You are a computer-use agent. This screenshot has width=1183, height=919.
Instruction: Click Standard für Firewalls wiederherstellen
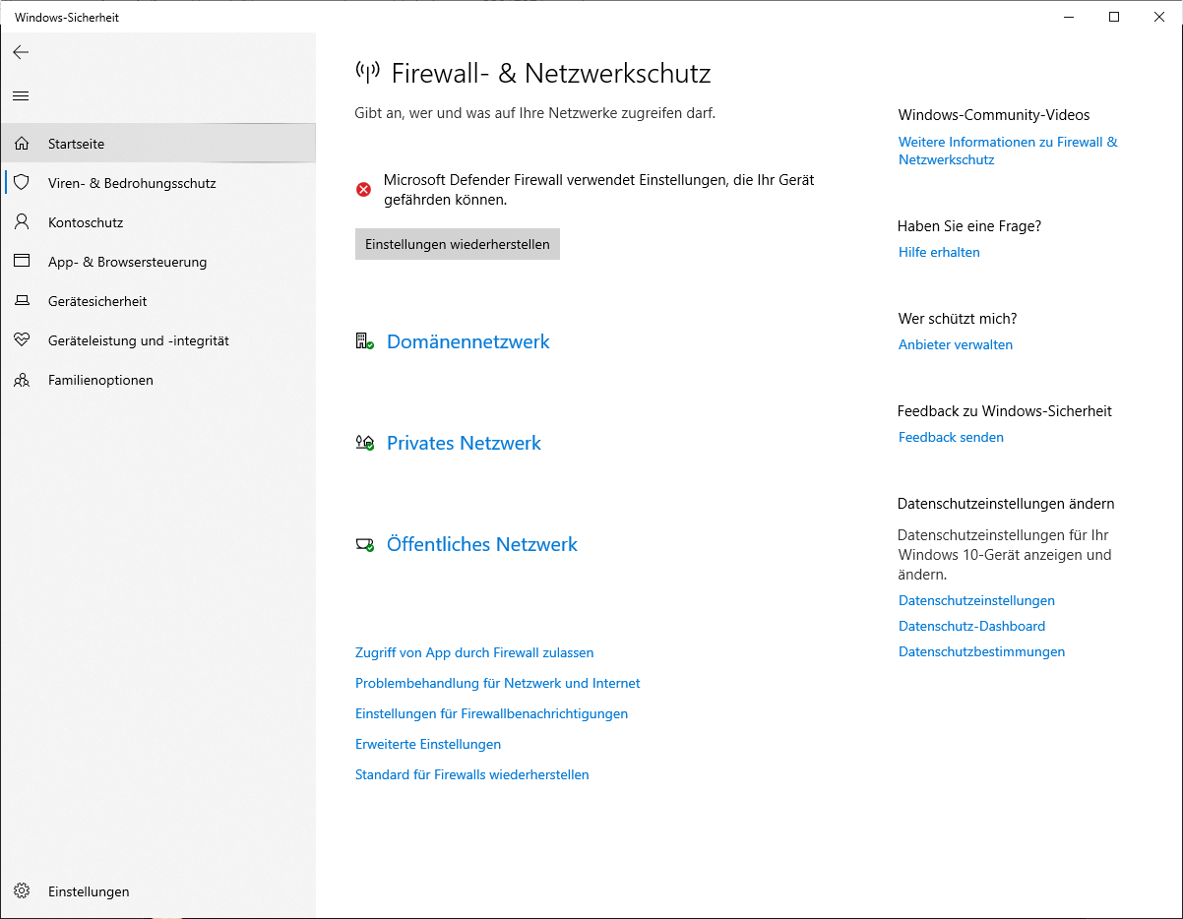[x=472, y=774]
